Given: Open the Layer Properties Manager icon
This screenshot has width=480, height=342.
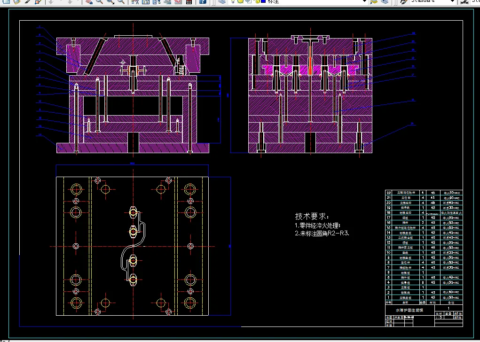Looking at the screenshot, I should 221,1.
